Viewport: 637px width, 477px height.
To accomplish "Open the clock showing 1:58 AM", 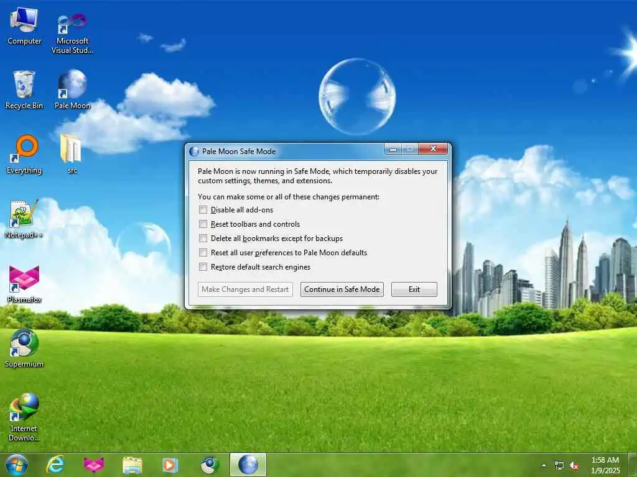I will (x=605, y=465).
